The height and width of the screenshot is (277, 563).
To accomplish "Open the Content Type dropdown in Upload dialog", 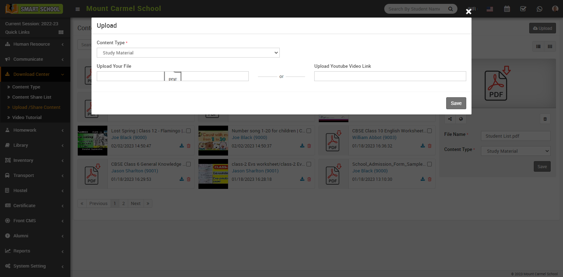I will 188,53.
